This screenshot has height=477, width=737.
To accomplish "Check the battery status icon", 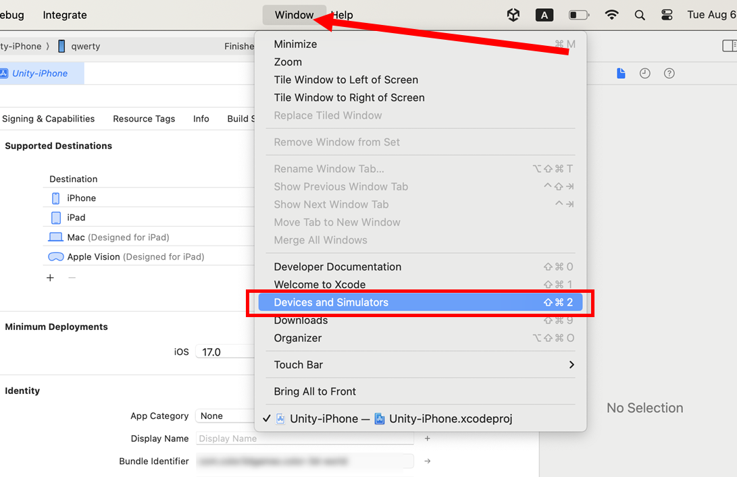I will click(x=579, y=15).
